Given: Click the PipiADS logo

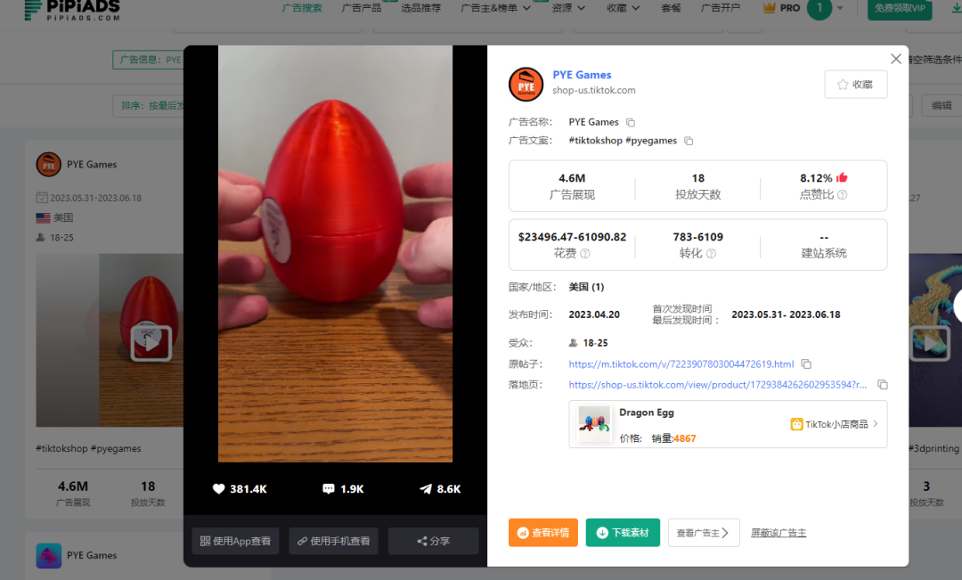Looking at the screenshot, I should point(71,11).
